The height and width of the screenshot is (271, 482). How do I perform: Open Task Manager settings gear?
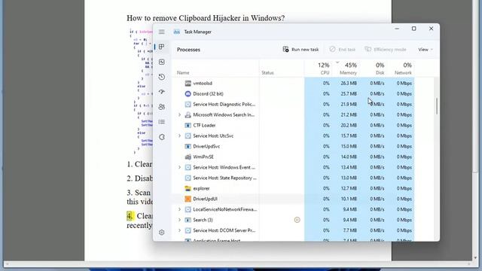pos(162,233)
